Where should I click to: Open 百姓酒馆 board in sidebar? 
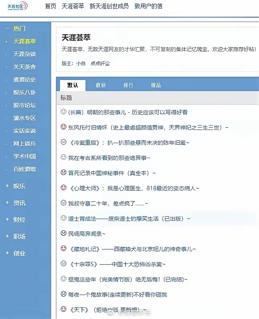25,169
